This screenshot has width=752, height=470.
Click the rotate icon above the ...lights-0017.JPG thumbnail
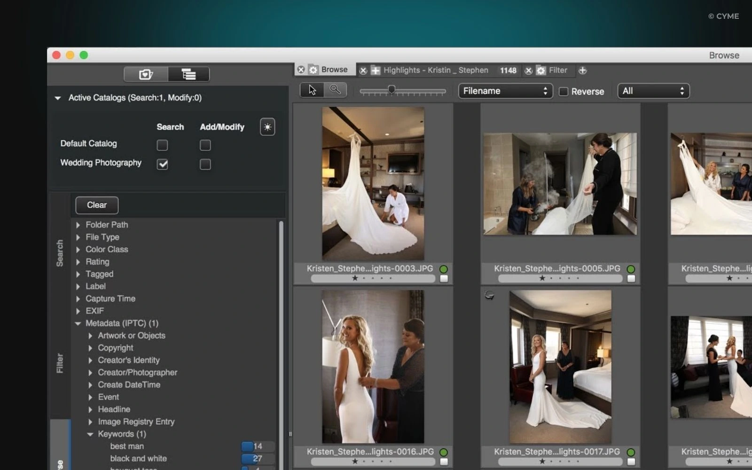[x=489, y=295]
